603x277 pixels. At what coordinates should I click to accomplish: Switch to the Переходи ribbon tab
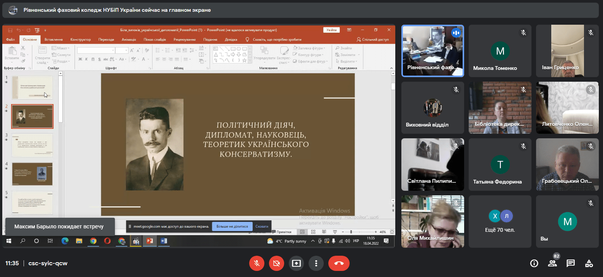[106, 40]
